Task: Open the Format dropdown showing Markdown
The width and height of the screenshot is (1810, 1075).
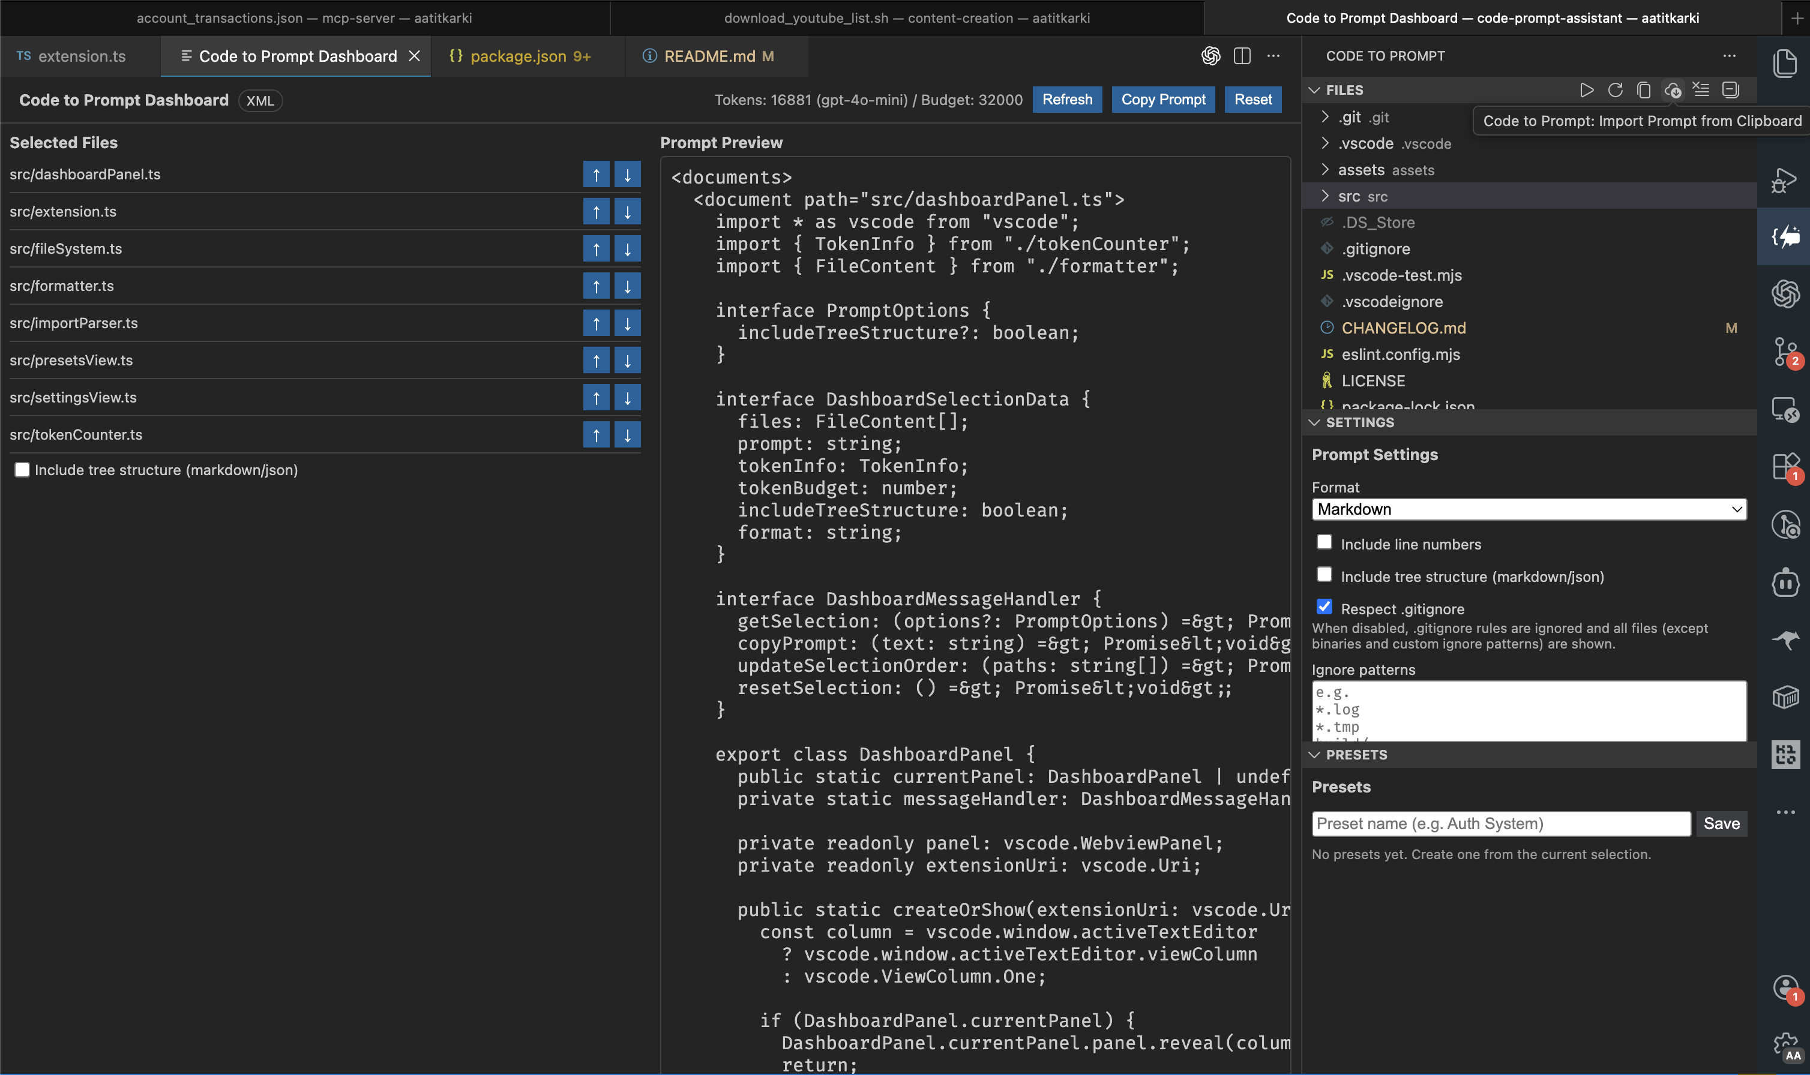Action: [x=1529, y=509]
